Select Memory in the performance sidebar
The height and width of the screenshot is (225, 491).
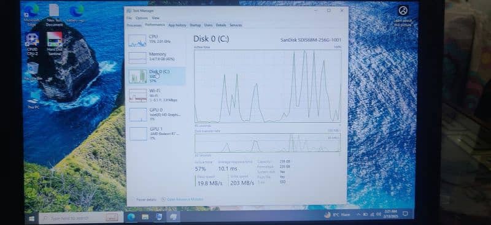click(156, 58)
